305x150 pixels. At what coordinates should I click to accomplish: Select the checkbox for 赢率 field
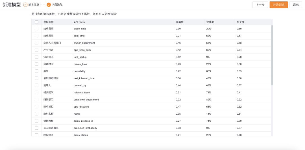click(36, 71)
